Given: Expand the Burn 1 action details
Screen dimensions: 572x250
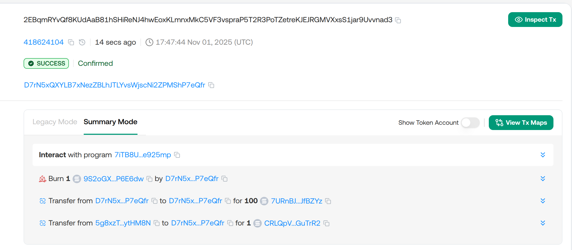Looking at the screenshot, I should (x=543, y=179).
